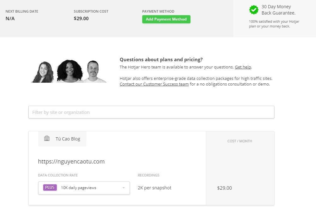Click the $29.00 subscription cost value
This screenshot has width=316, height=208.
point(81,19)
